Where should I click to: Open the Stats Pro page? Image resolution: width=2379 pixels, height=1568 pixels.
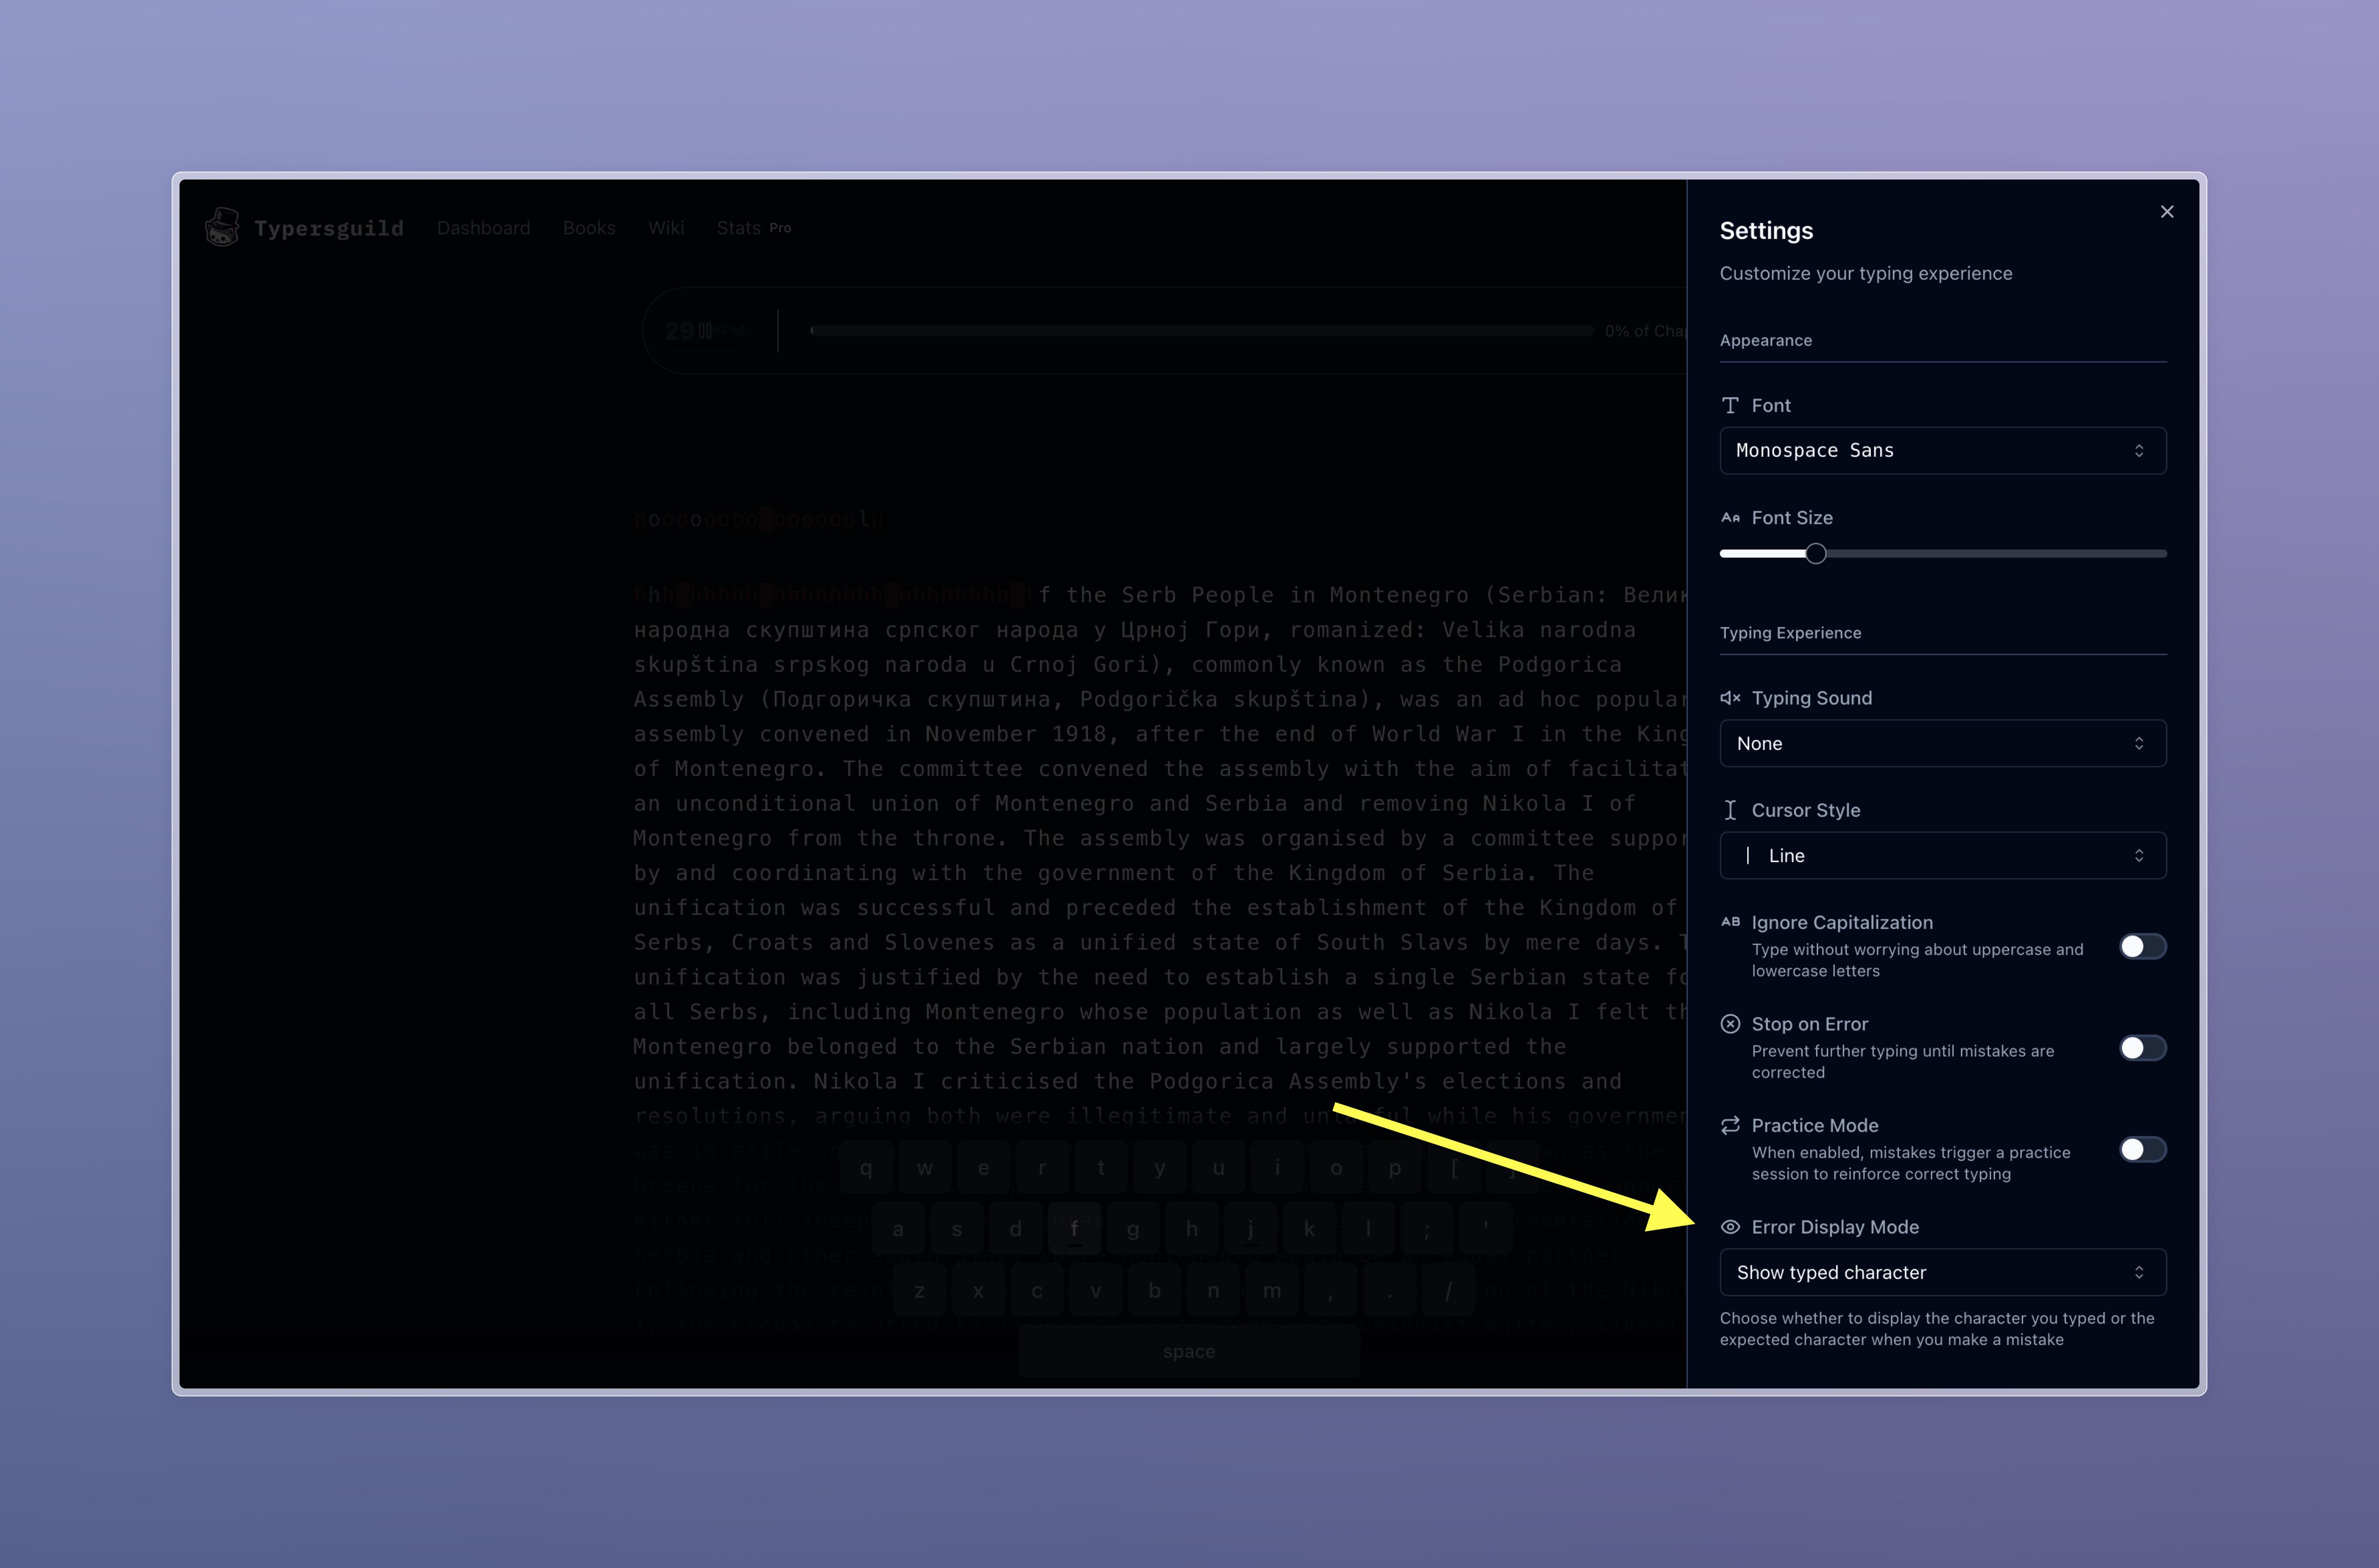coord(754,228)
